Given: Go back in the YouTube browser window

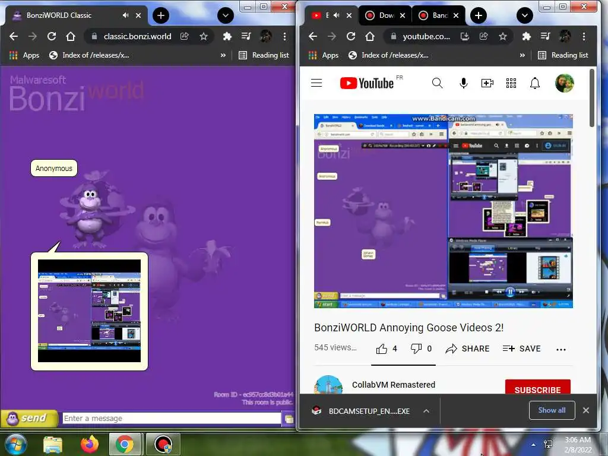Looking at the screenshot, I should click(x=313, y=36).
